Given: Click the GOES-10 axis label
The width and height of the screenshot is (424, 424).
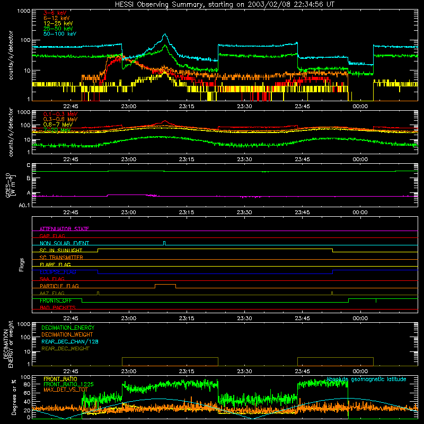Looking at the screenshot, I should click(11, 185).
